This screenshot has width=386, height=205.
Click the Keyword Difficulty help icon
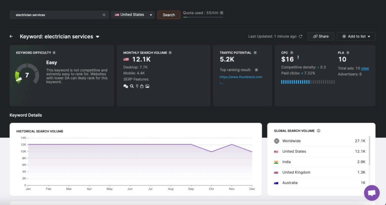[54, 53]
